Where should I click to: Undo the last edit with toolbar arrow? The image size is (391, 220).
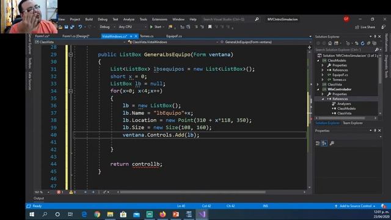coord(80,27)
